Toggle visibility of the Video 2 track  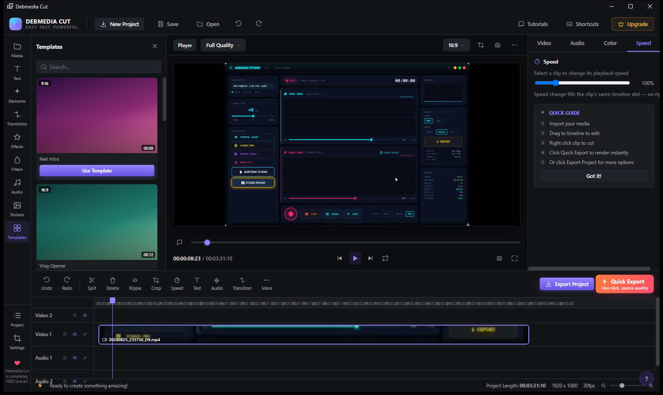tap(85, 315)
